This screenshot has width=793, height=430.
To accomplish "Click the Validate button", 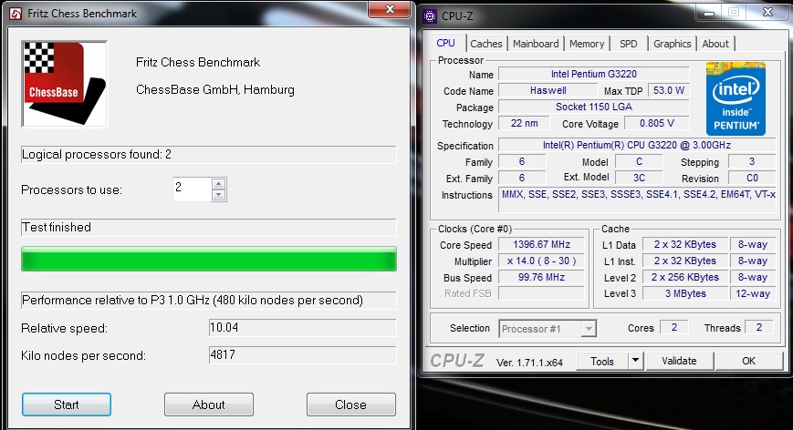I will [x=679, y=362].
